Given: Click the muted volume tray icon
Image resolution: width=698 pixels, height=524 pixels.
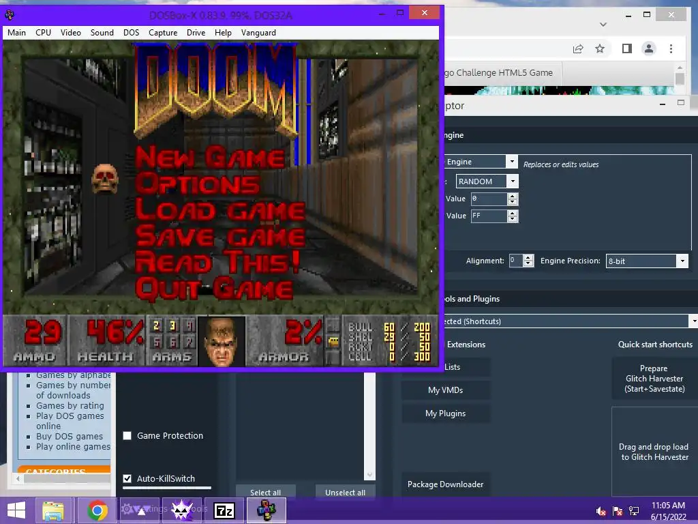Looking at the screenshot, I should tap(601, 511).
